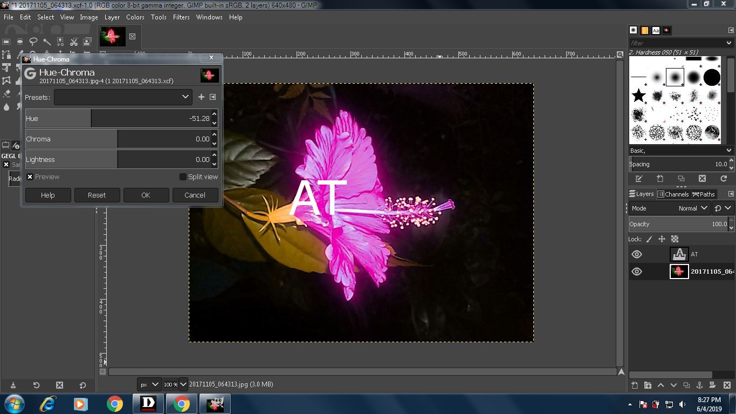Toggle the Preview checkbox
The image size is (736, 414).
[30, 177]
